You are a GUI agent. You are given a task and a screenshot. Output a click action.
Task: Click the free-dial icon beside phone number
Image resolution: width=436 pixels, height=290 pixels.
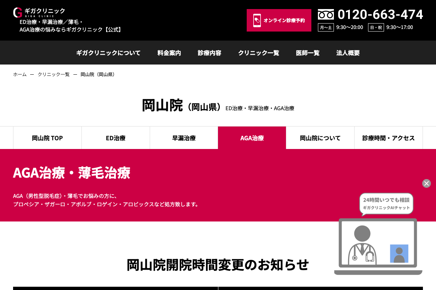326,14
